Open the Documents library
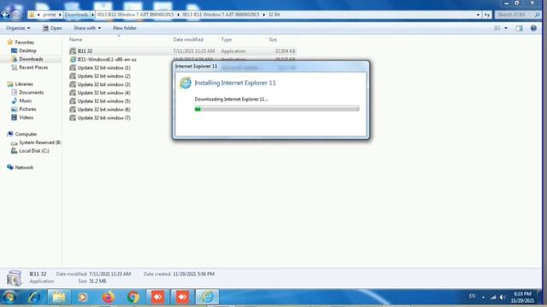The height and width of the screenshot is (307, 547). [32, 92]
